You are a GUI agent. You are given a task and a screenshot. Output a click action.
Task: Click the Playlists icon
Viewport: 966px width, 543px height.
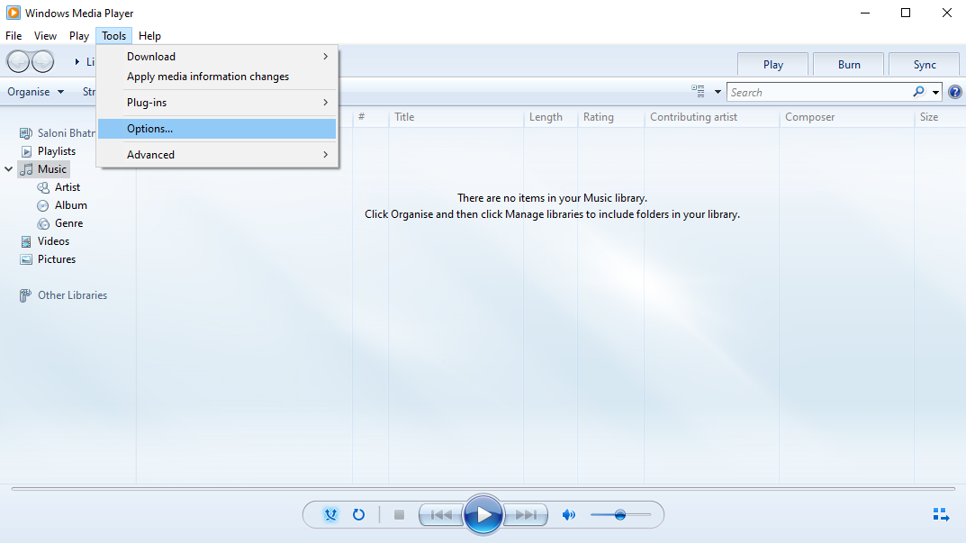[x=26, y=151]
